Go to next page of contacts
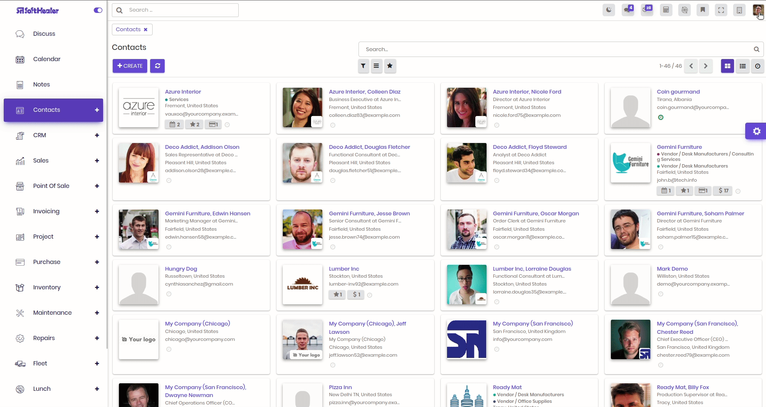Screen dimensions: 766x407 706,66
